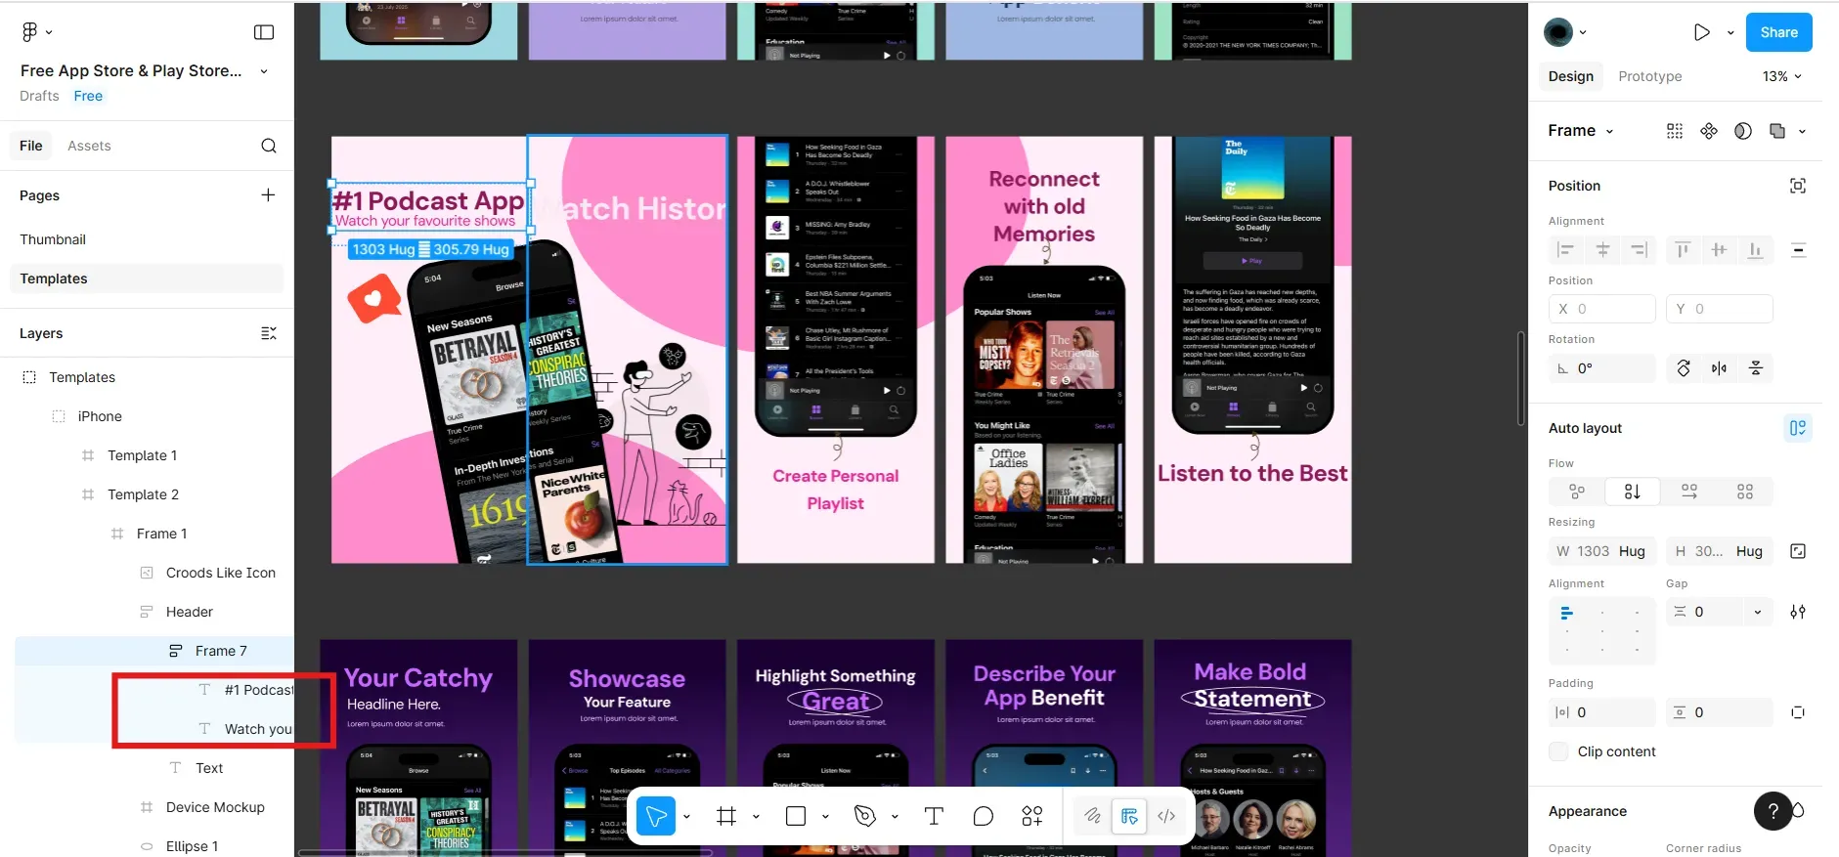Switch to Design mode icon

pyautogui.click(x=1129, y=816)
